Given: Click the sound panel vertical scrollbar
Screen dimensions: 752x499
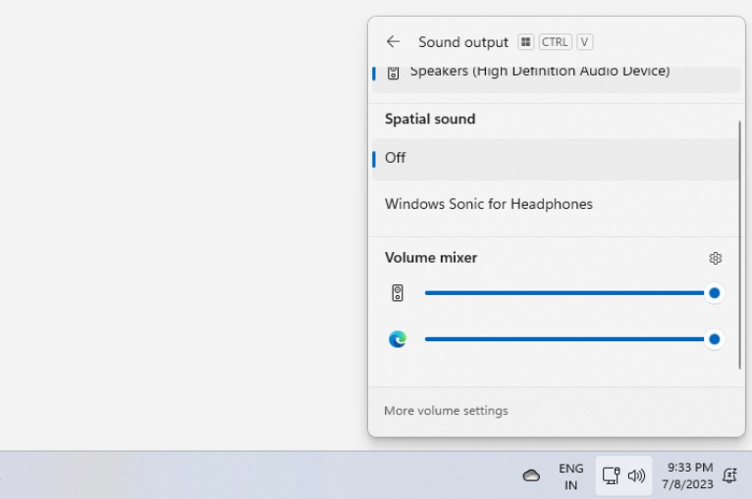Looking at the screenshot, I should point(740,245).
